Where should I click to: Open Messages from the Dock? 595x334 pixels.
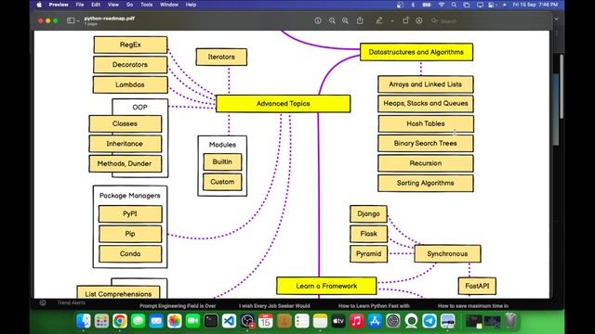click(139, 321)
